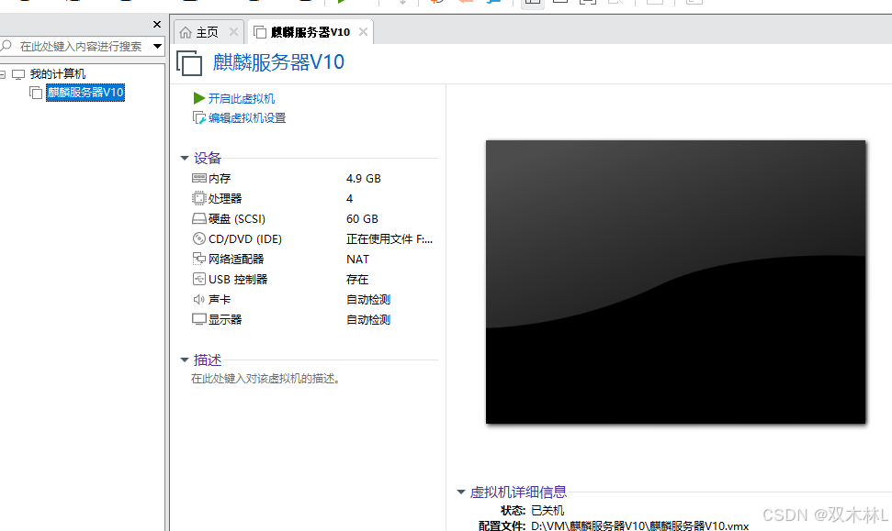Switch to the 主页 tab
This screenshot has height=531, width=892.
tap(209, 32)
